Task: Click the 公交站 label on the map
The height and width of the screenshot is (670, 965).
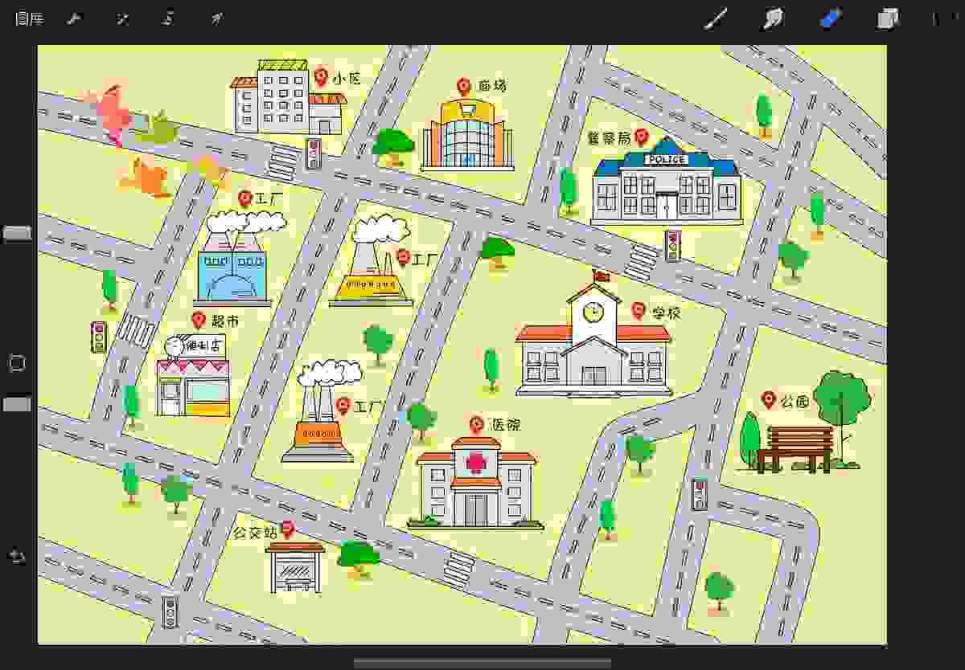Action: point(255,532)
